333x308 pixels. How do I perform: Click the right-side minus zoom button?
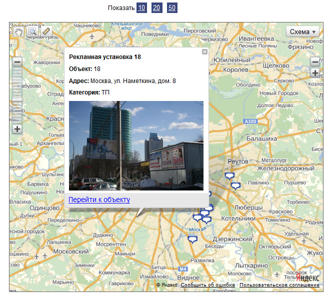click(x=315, y=62)
